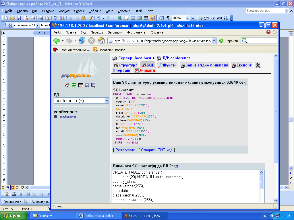Click the Insert Table icon in Word toolbar
Screen dimensions: 294x220
pyautogui.click(x=133, y=18)
